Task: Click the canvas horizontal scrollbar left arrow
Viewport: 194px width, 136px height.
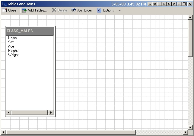Action: pos(3,132)
